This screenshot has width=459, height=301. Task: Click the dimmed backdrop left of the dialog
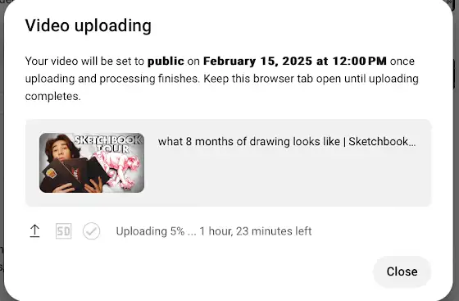2,147
